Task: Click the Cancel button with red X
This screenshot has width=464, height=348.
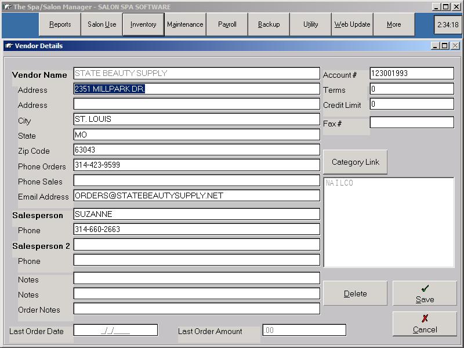Action: (x=425, y=324)
